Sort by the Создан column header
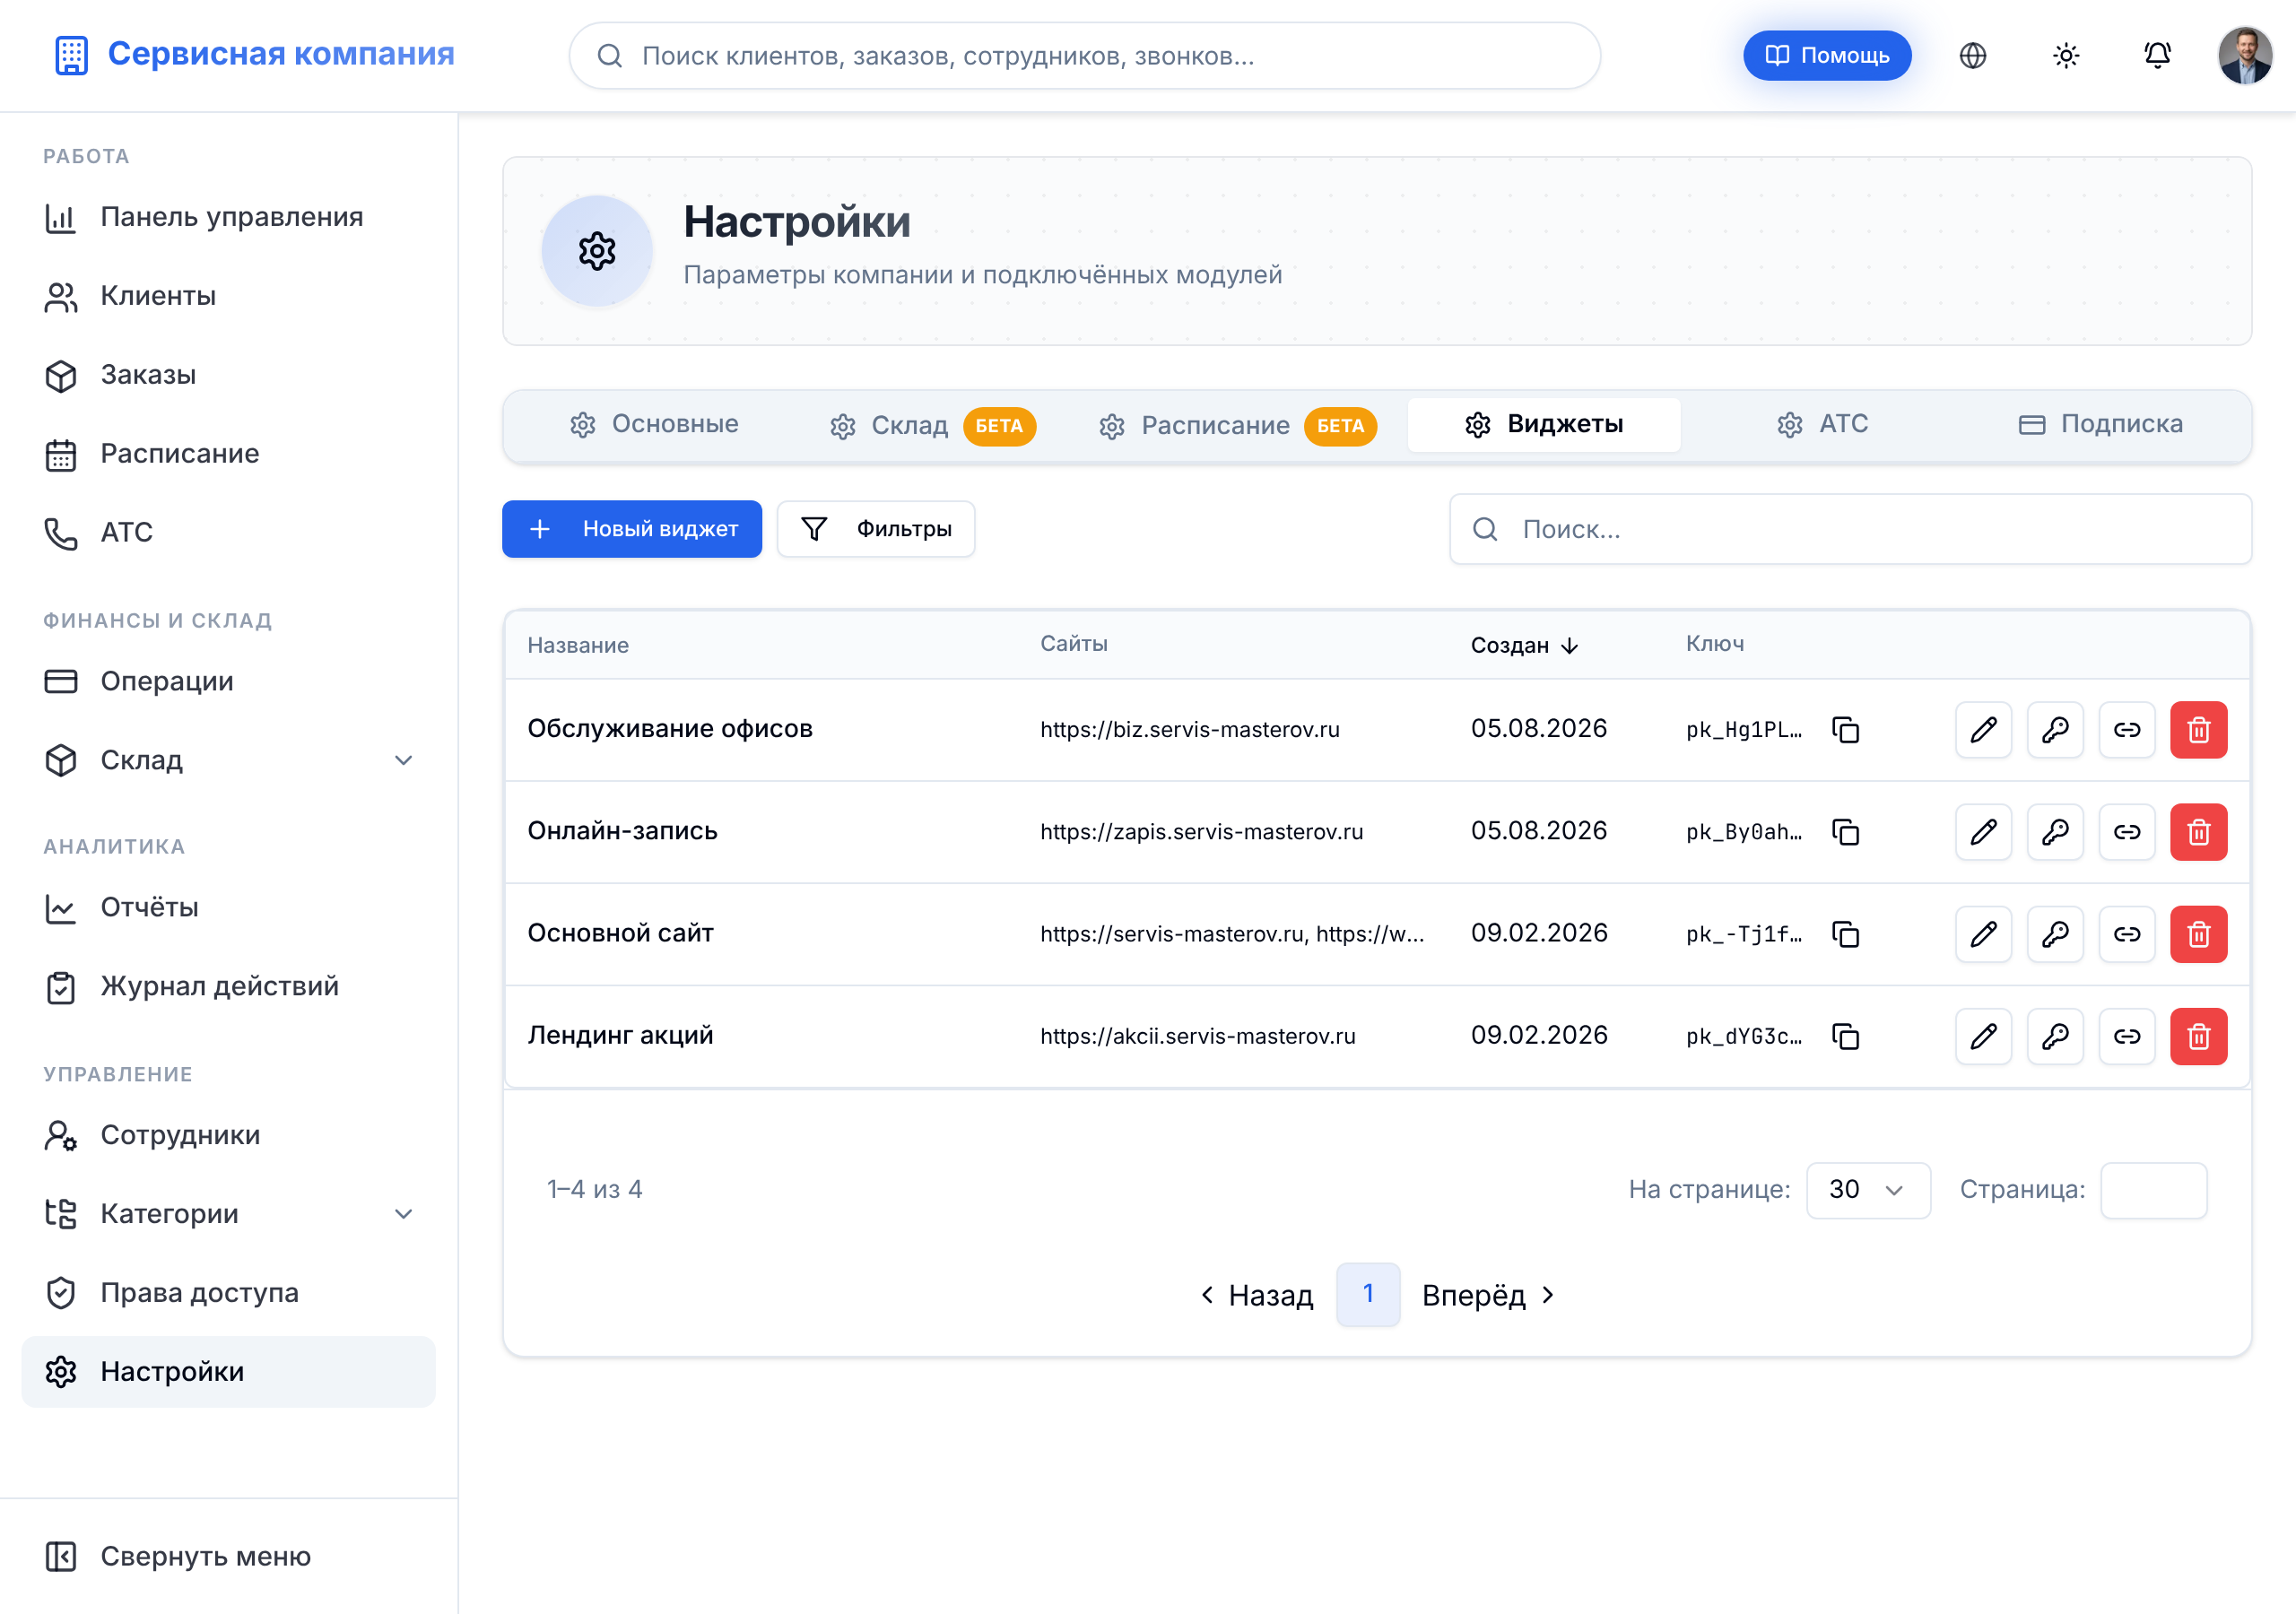The image size is (2296, 1614). pos(1524,645)
